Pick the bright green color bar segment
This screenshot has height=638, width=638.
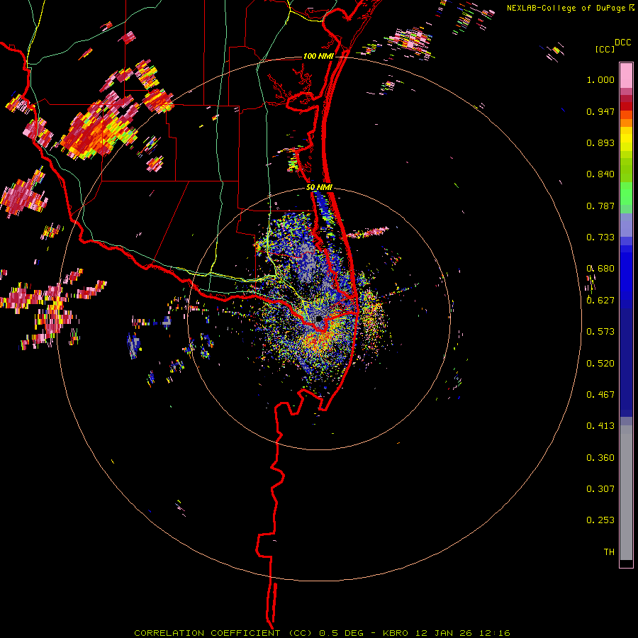[626, 194]
